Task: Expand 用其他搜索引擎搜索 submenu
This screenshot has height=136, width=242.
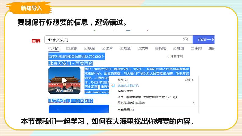Action: pos(131,103)
